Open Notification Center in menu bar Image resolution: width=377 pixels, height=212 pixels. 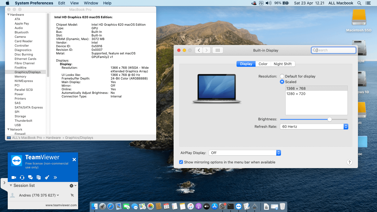click(368, 3)
